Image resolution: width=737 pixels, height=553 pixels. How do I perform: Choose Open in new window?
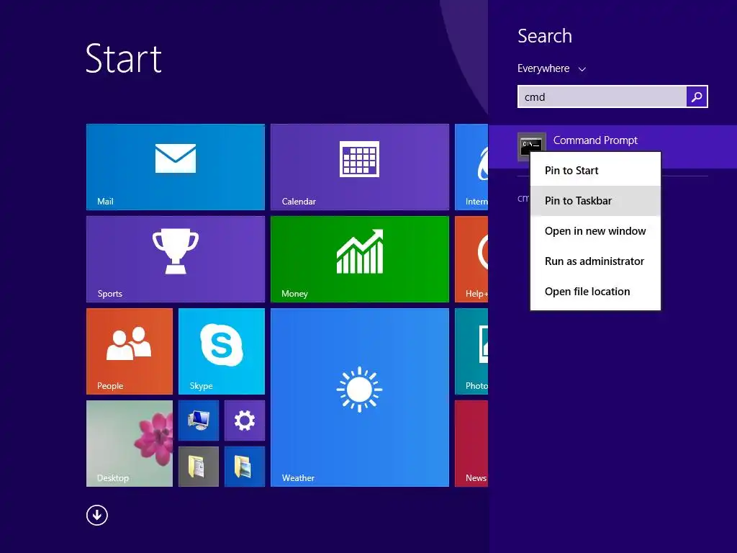click(595, 231)
